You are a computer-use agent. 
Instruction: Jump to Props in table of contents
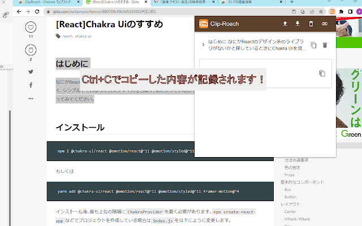click(290, 175)
